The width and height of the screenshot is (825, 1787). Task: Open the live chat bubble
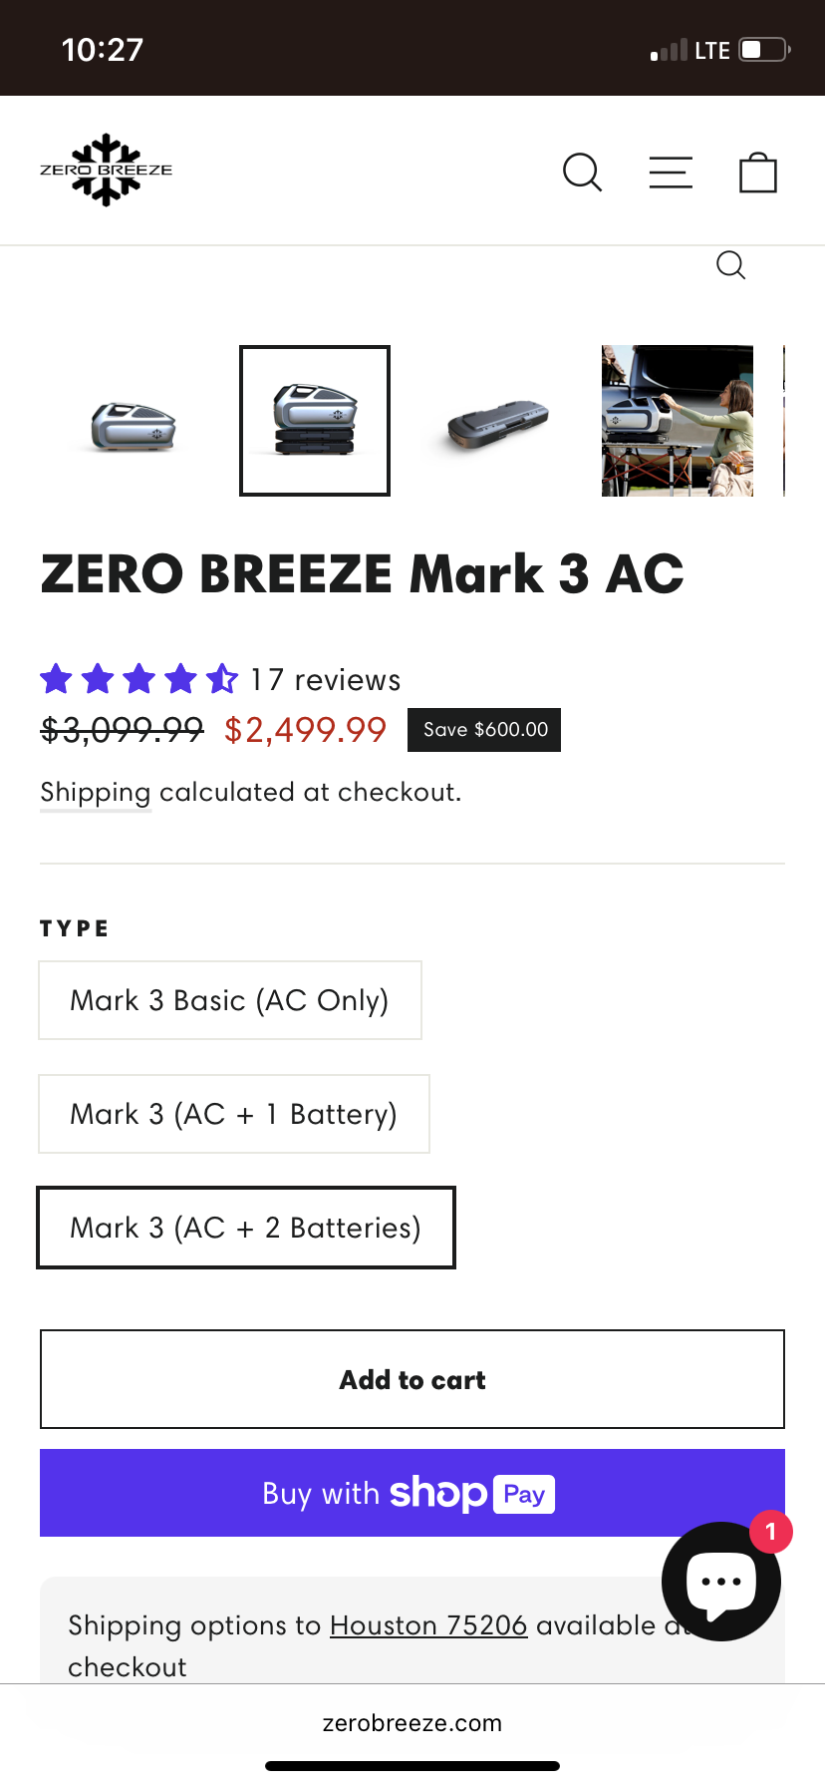click(720, 1581)
